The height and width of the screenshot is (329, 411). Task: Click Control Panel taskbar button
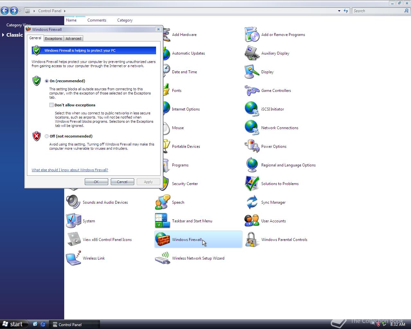(x=74, y=325)
